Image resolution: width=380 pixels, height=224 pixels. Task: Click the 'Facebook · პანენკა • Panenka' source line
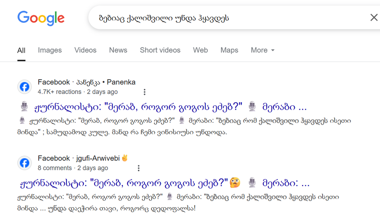(86, 82)
